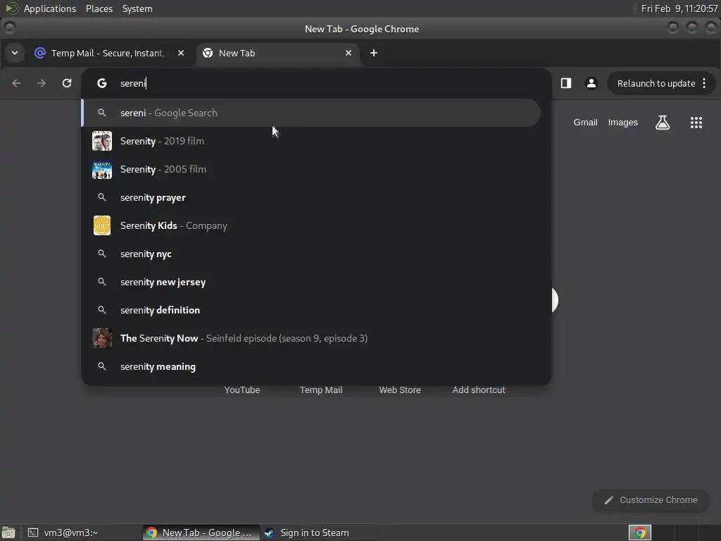Open the Applications menu

50,8
